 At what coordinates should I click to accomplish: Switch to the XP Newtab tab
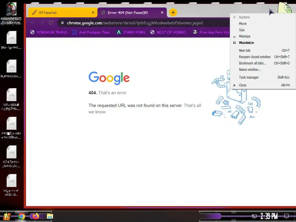63,12
